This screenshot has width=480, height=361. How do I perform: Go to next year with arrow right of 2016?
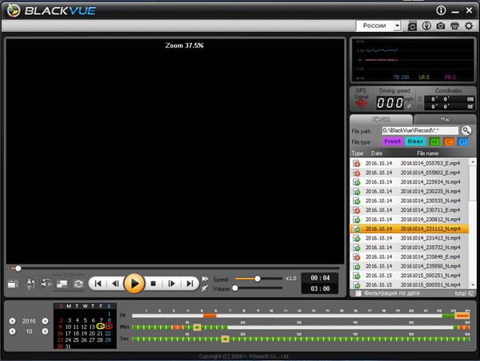[45, 321]
